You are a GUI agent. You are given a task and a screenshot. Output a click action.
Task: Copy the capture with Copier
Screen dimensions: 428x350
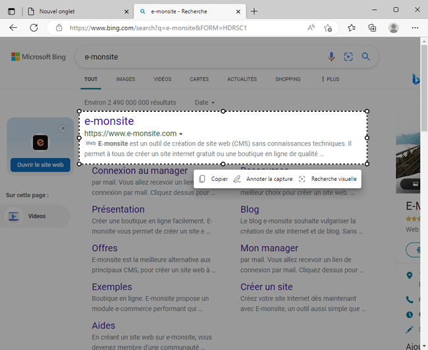[x=213, y=179]
